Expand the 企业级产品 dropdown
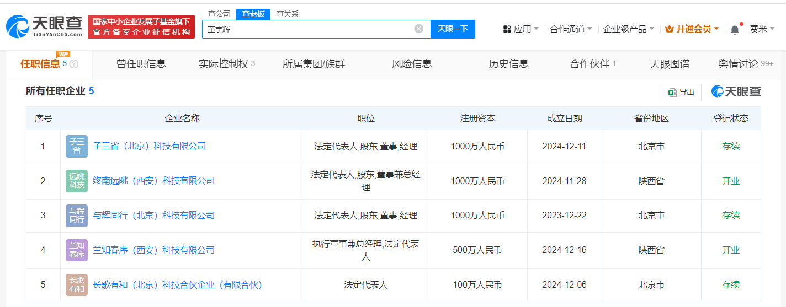Image resolution: width=786 pixels, height=307 pixels. 629,29
